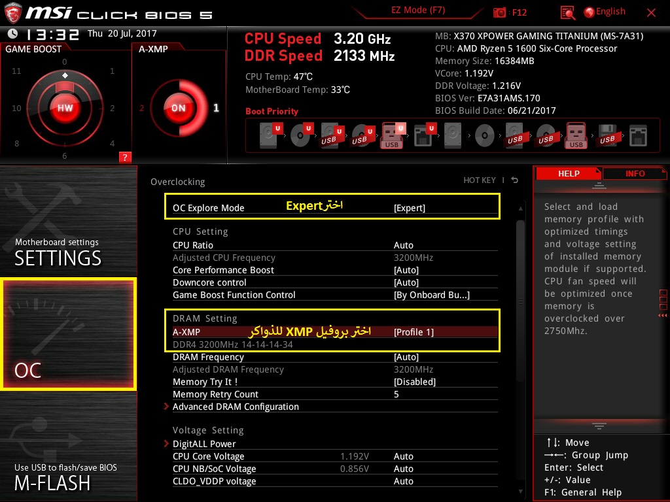Select UEFI CD/DVD boot device icon

(x=302, y=135)
